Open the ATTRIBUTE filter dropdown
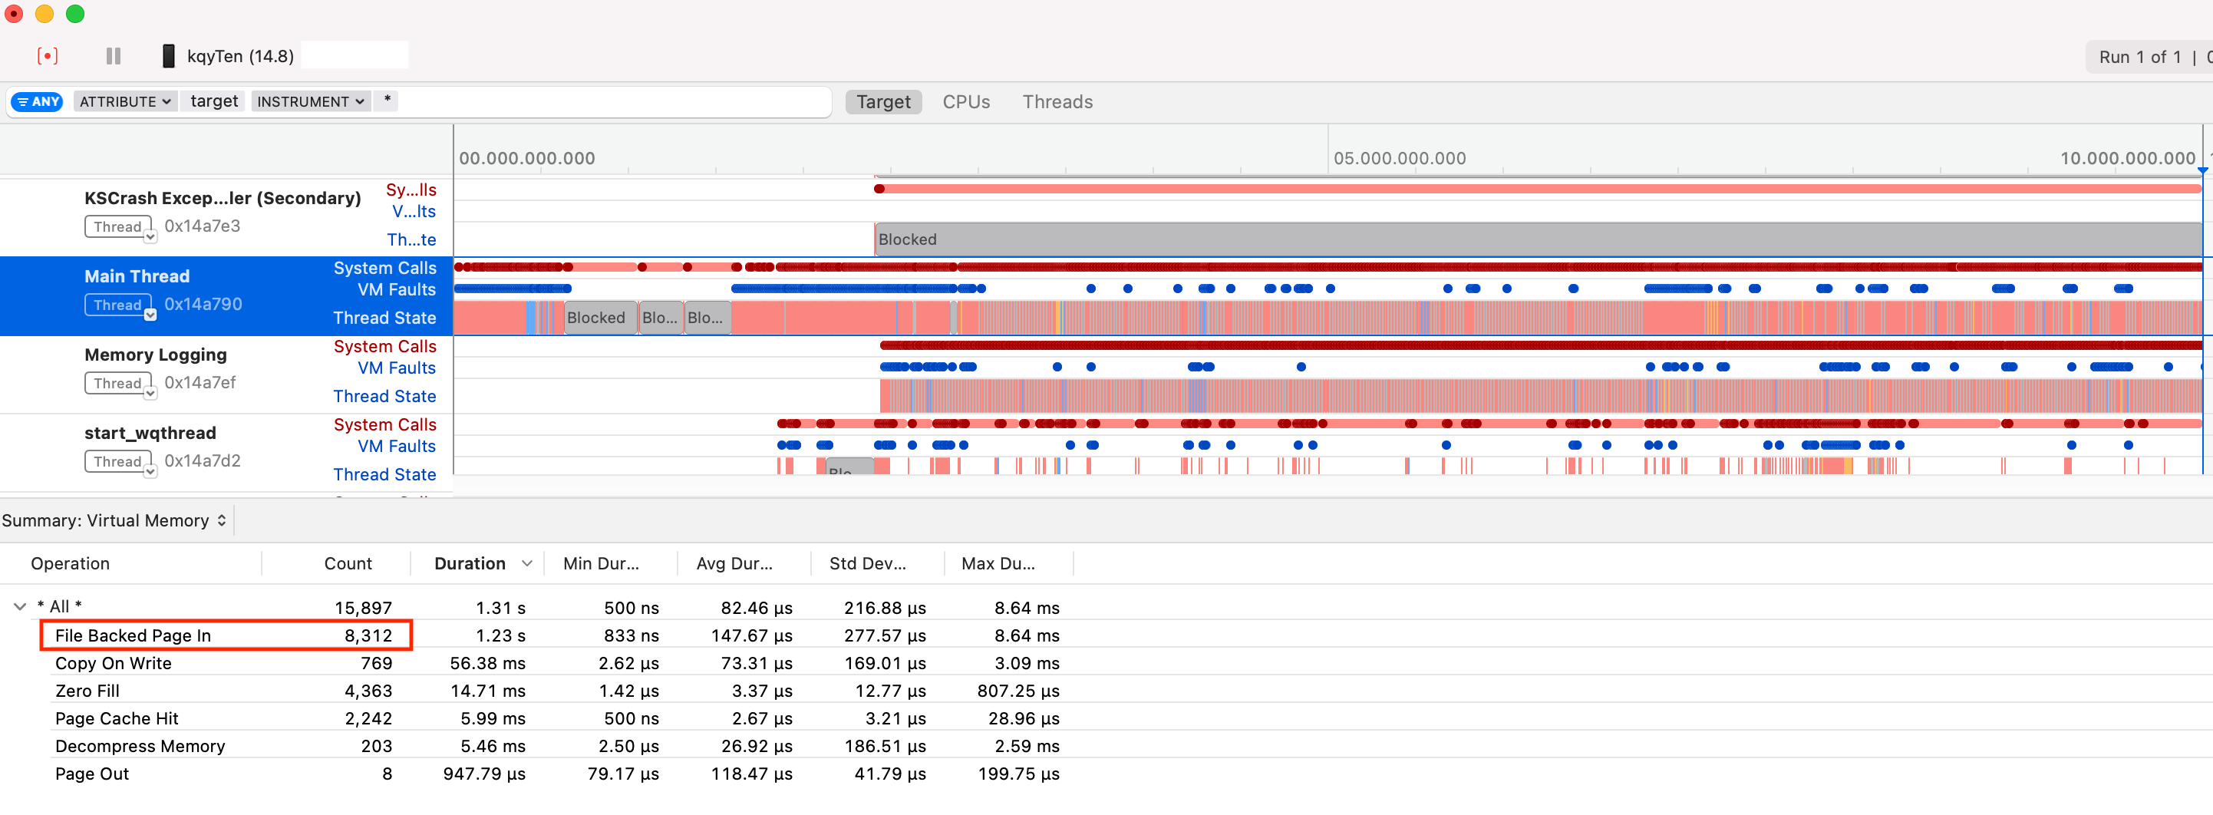Screen dimensions: 2213x815 coord(124,101)
